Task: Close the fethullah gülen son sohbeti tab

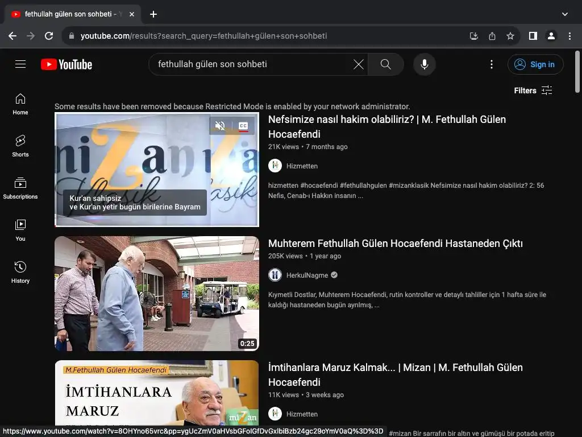Action: (132, 14)
